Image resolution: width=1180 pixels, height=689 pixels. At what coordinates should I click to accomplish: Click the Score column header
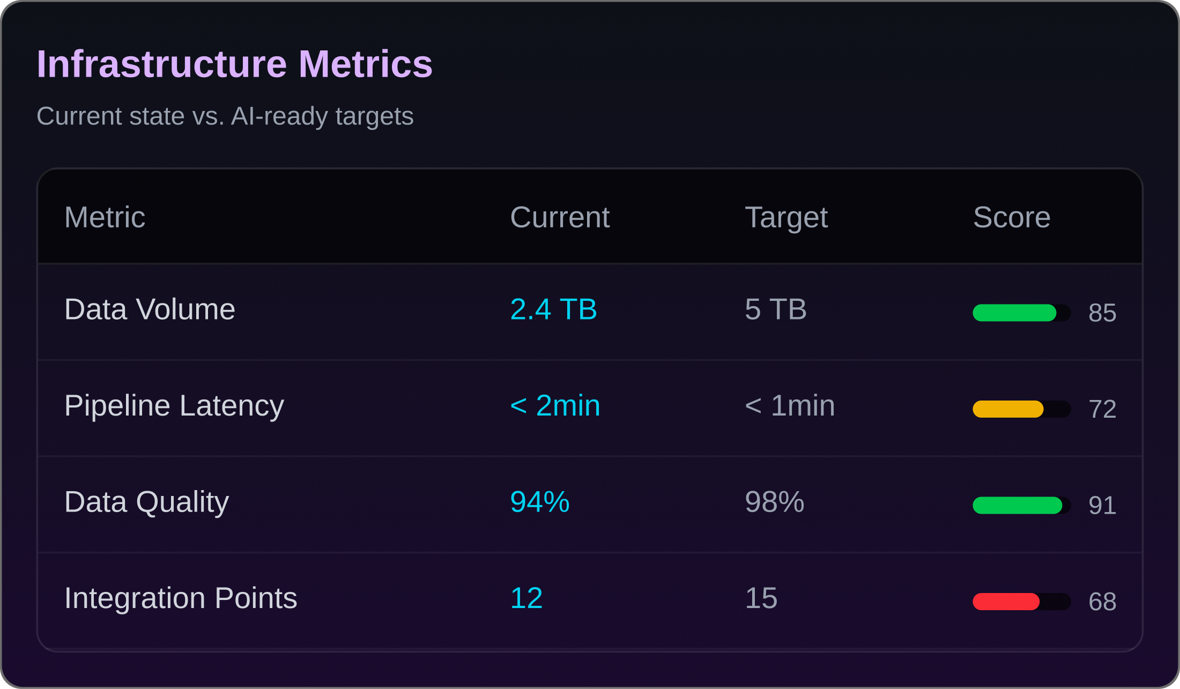click(1011, 217)
